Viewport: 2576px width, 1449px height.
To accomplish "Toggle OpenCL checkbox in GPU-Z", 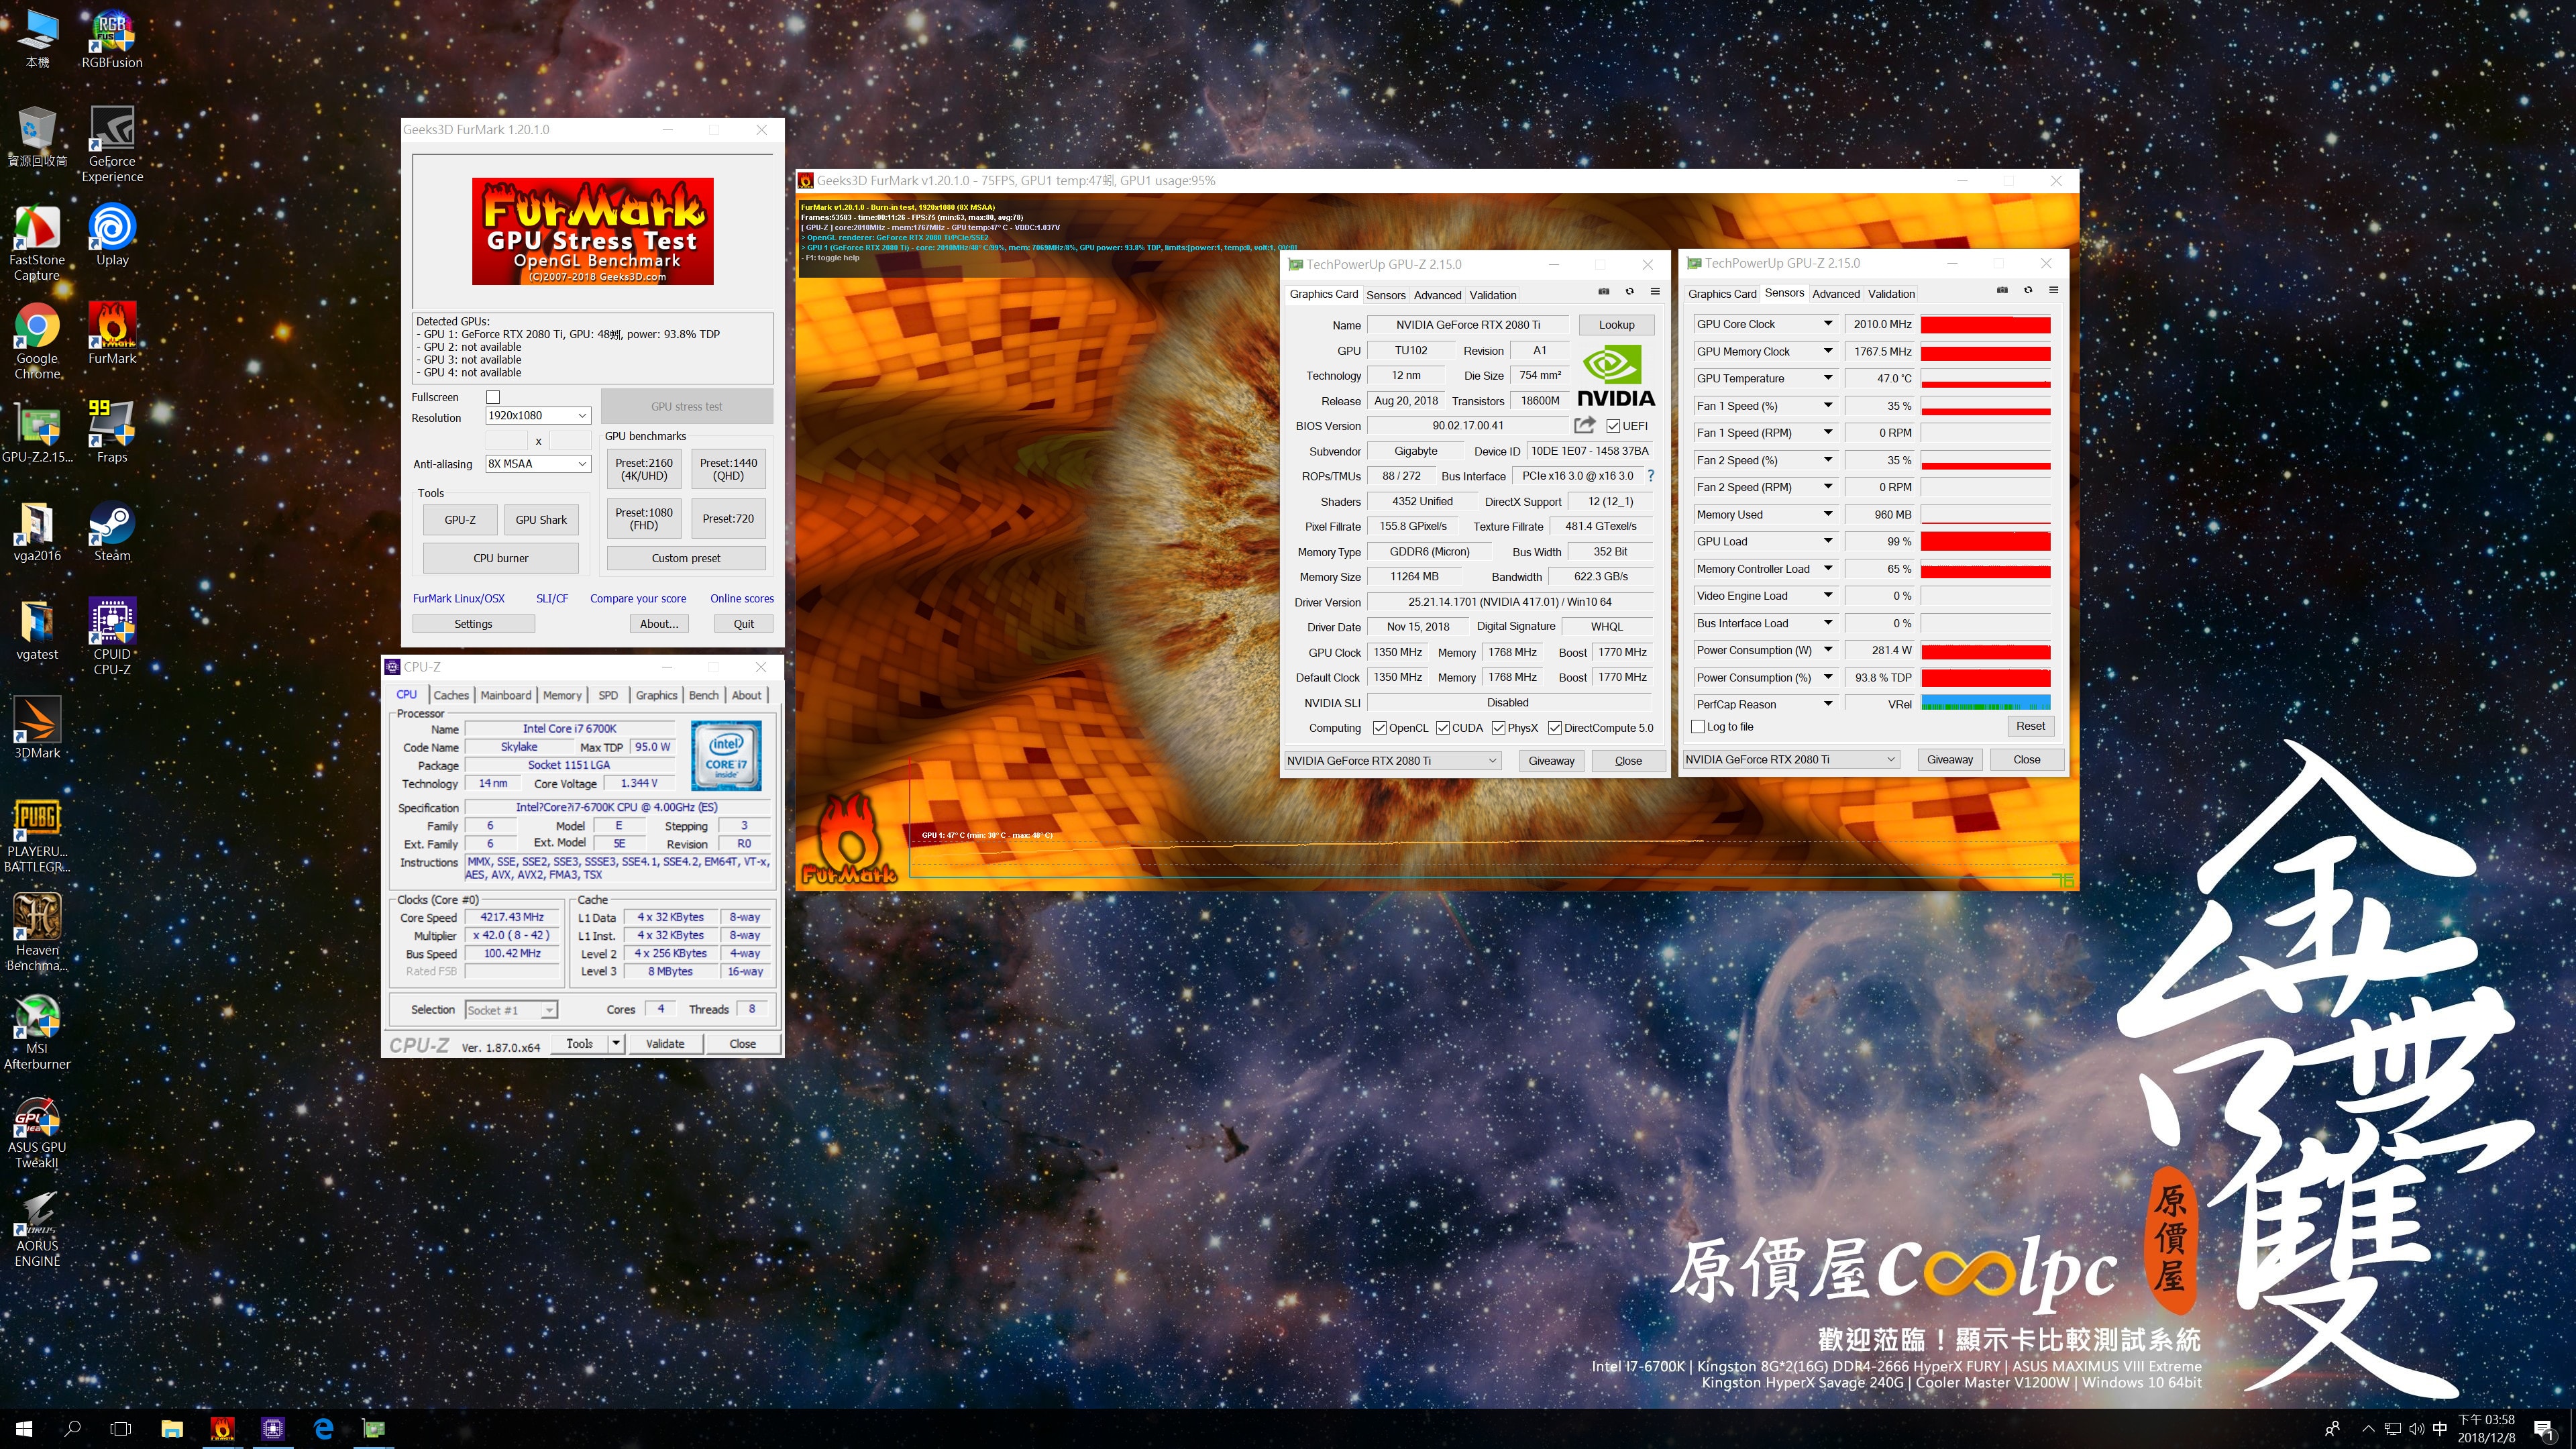I will click(x=1380, y=728).
